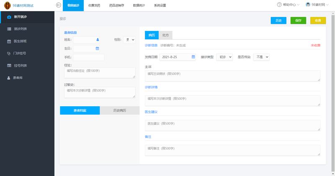Viewport: 335px width, 176px height.
Task: Open the 发病日期 calendar picker icon
Action: pyautogui.click(x=193, y=57)
